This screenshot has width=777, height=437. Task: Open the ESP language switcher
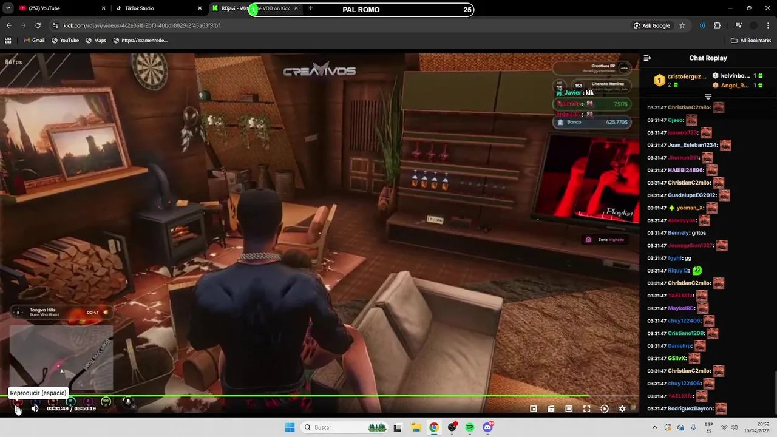tap(709, 427)
